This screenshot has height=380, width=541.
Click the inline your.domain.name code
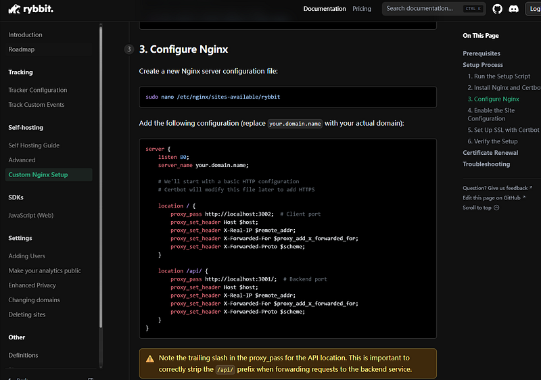pos(295,124)
